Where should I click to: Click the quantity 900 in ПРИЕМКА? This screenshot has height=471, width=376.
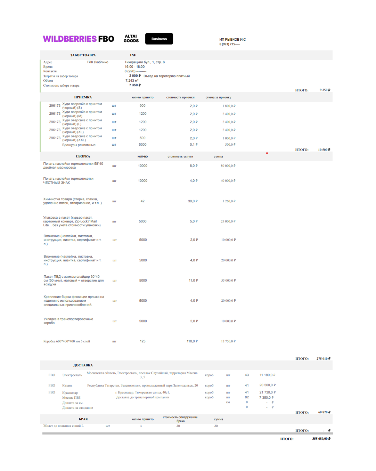[142, 106]
